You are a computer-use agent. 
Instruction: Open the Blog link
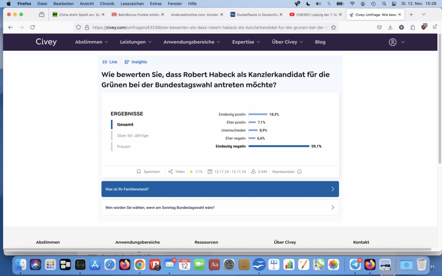[x=320, y=42]
